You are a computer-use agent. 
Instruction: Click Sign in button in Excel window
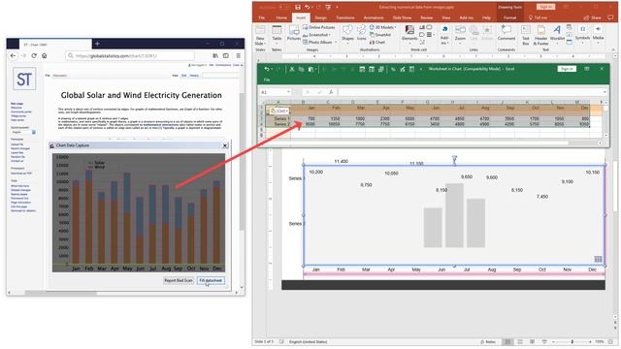[567, 69]
